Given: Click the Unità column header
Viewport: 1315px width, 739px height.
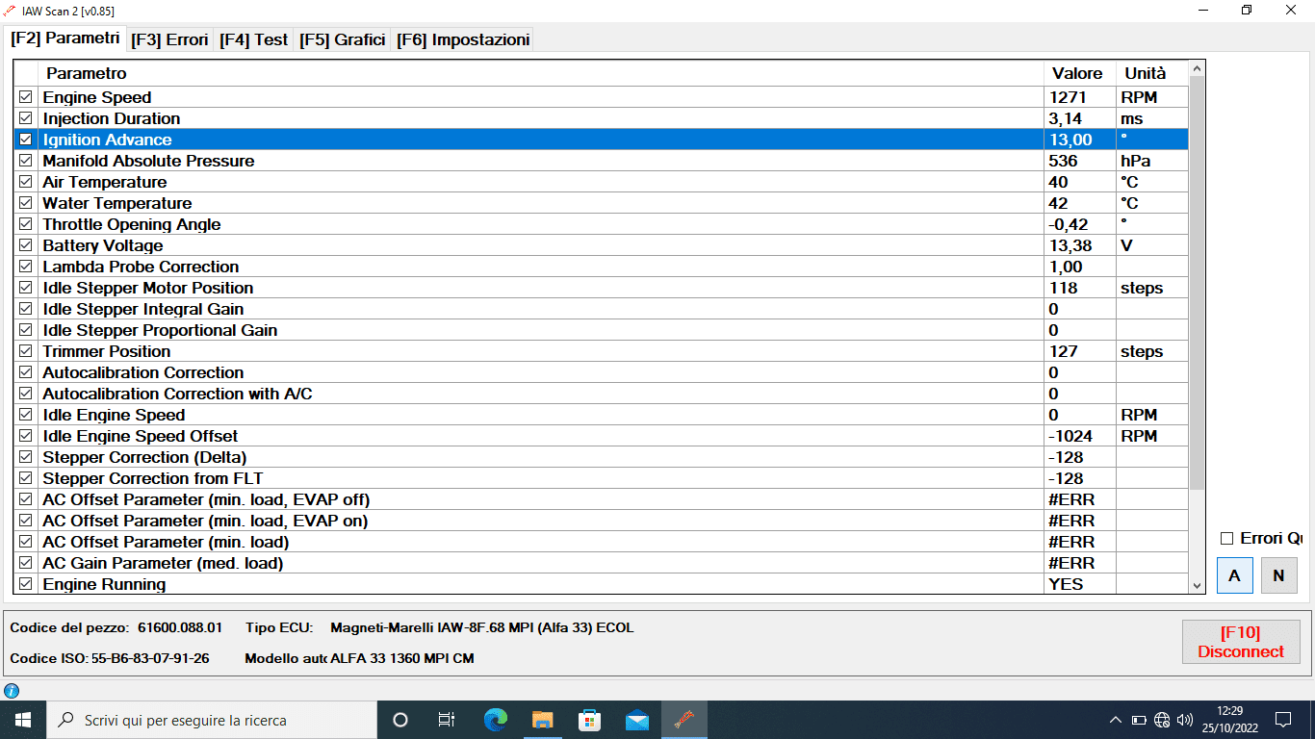Looking at the screenshot, I should (x=1152, y=73).
